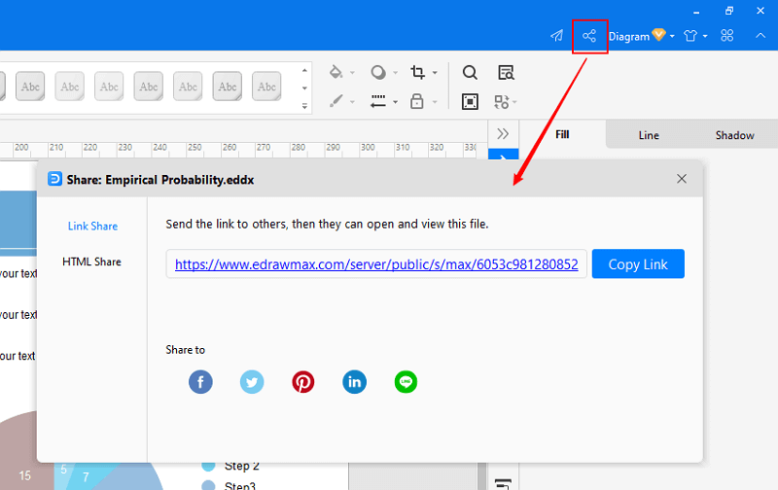This screenshot has width=778, height=490.
Task: Switch to the Shadow tab
Action: pyautogui.click(x=734, y=135)
